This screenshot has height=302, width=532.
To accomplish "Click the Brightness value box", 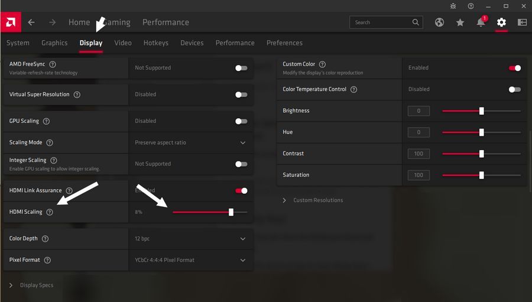I will pyautogui.click(x=419, y=111).
